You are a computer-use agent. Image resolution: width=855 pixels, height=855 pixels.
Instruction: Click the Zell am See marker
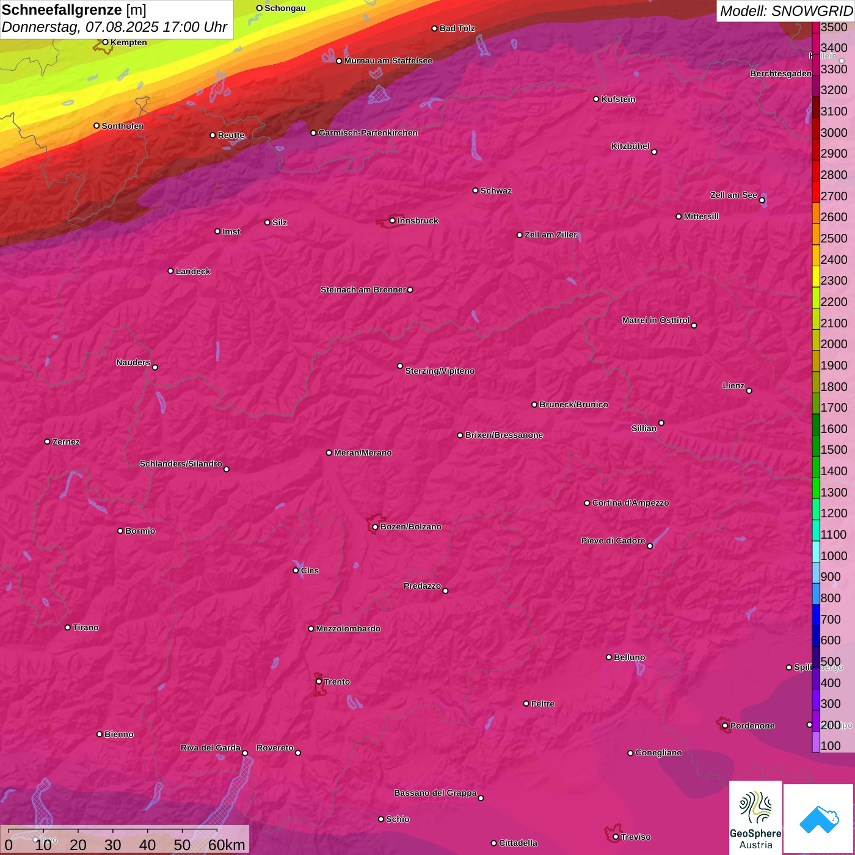tap(762, 200)
